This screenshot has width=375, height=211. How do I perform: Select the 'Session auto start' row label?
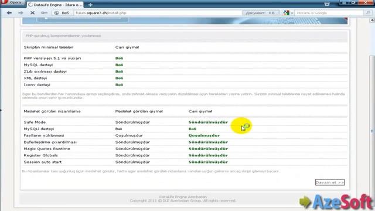(43, 162)
